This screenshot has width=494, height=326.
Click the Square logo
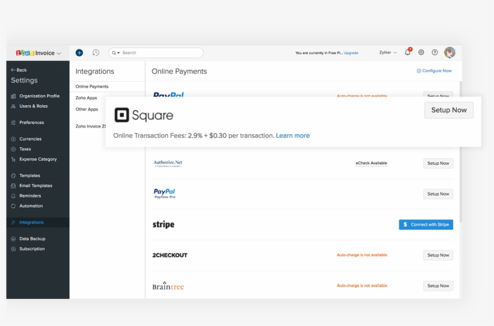coord(143,115)
